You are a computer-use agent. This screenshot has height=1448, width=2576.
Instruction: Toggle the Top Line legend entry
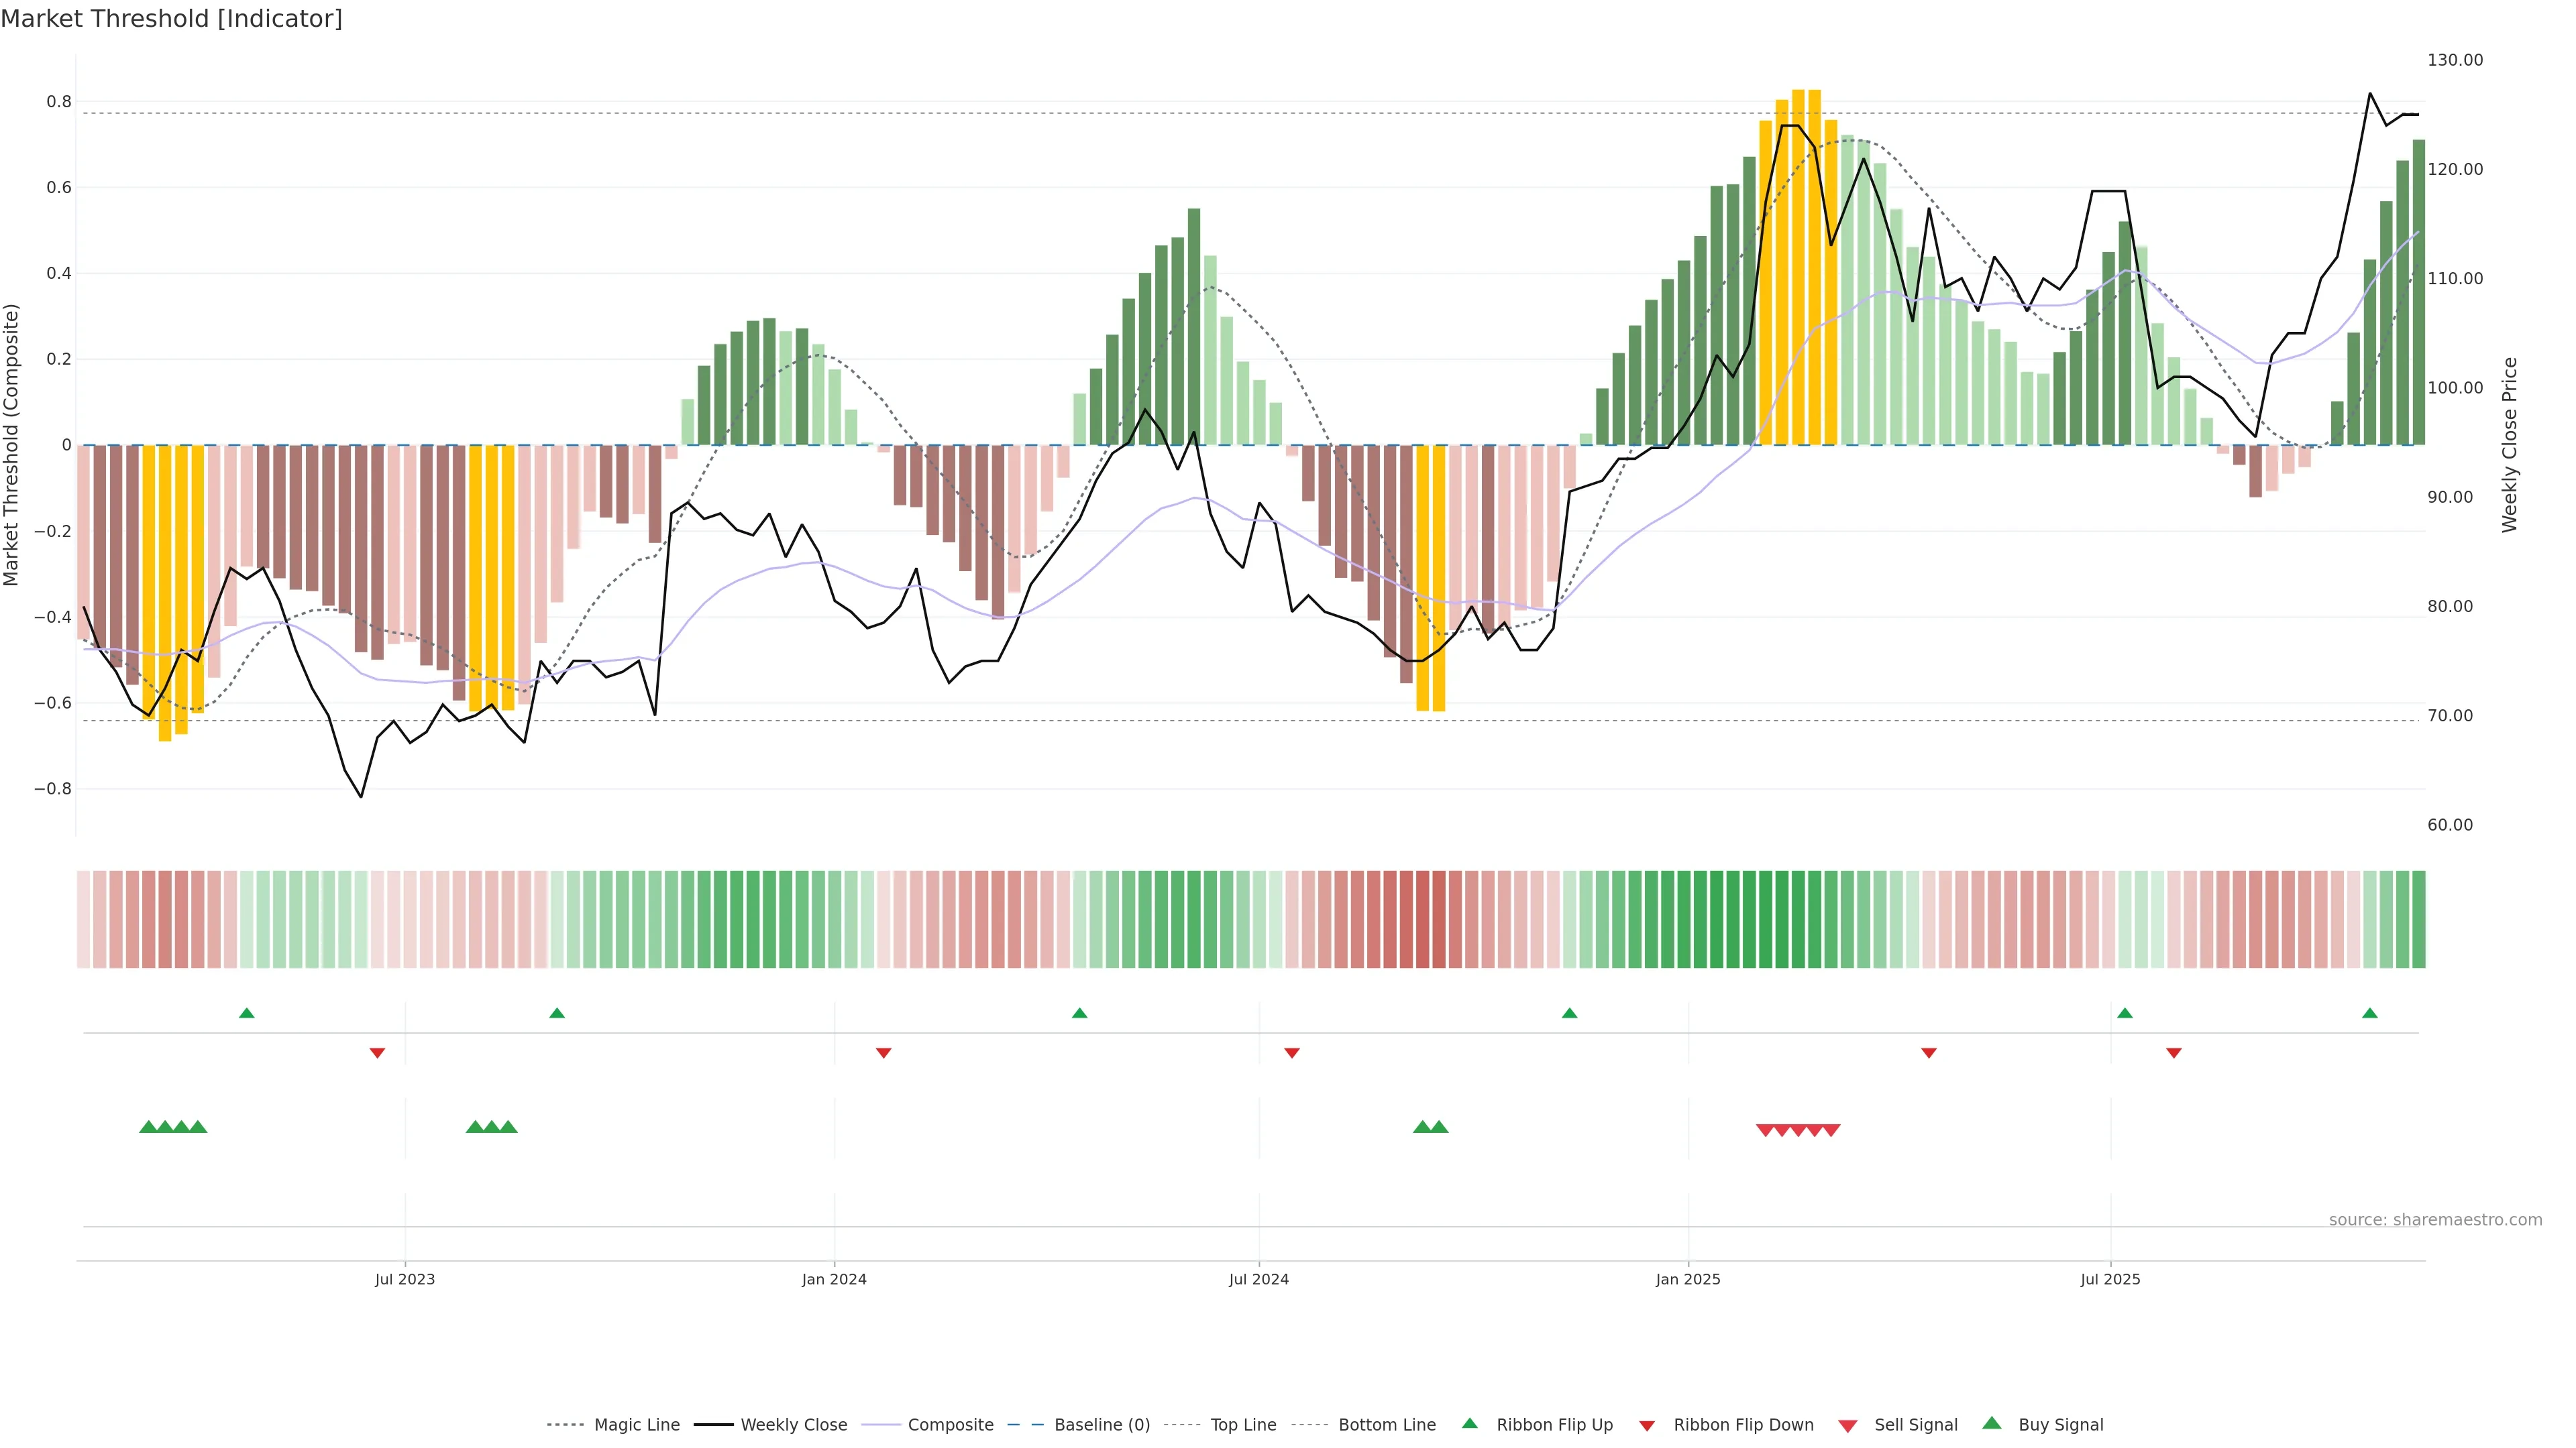(x=1243, y=1425)
